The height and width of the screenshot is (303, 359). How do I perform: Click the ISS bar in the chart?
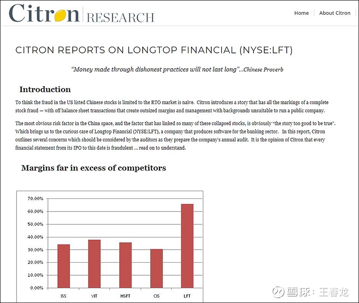coord(64,266)
